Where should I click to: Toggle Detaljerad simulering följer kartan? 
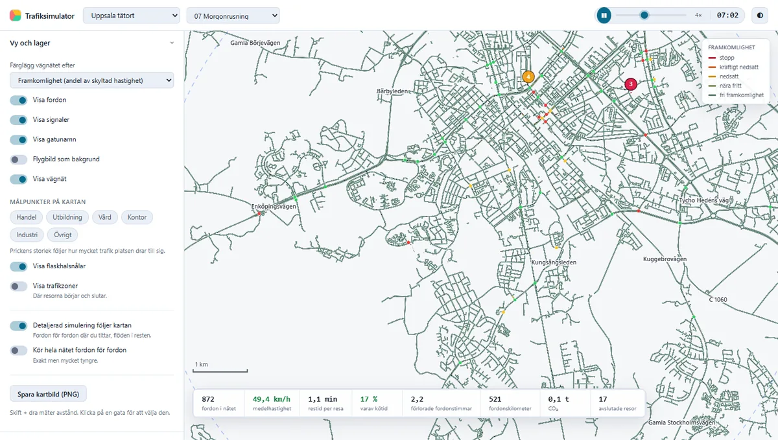point(19,325)
